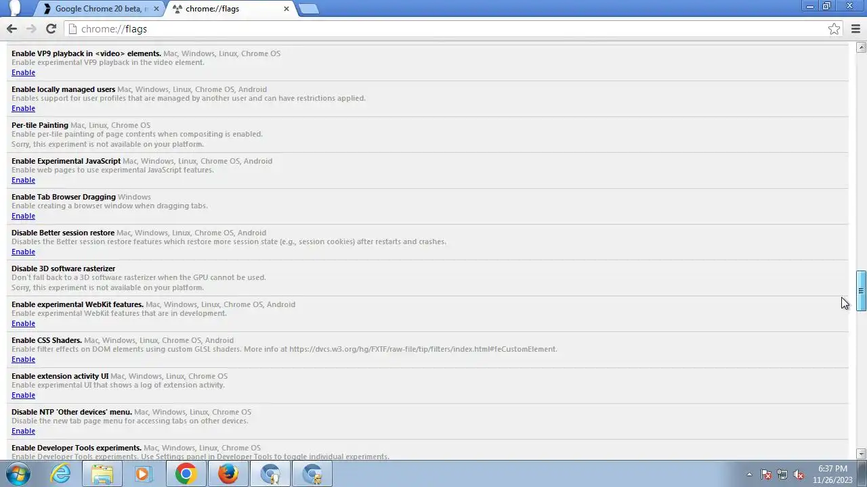Enable extension activity UI flag

pyautogui.click(x=23, y=395)
